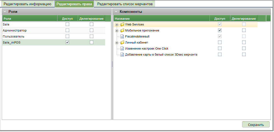Viewport: 274px width, 132px height.
Task: Click the Fiscalmobileresult document icon
Action: [x=122, y=37]
